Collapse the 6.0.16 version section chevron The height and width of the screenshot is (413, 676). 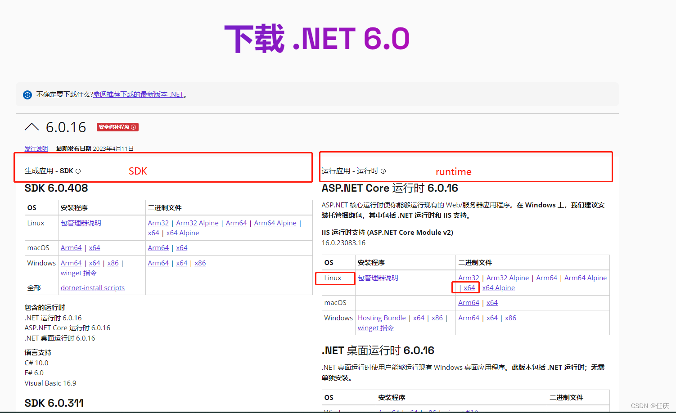[32, 127]
